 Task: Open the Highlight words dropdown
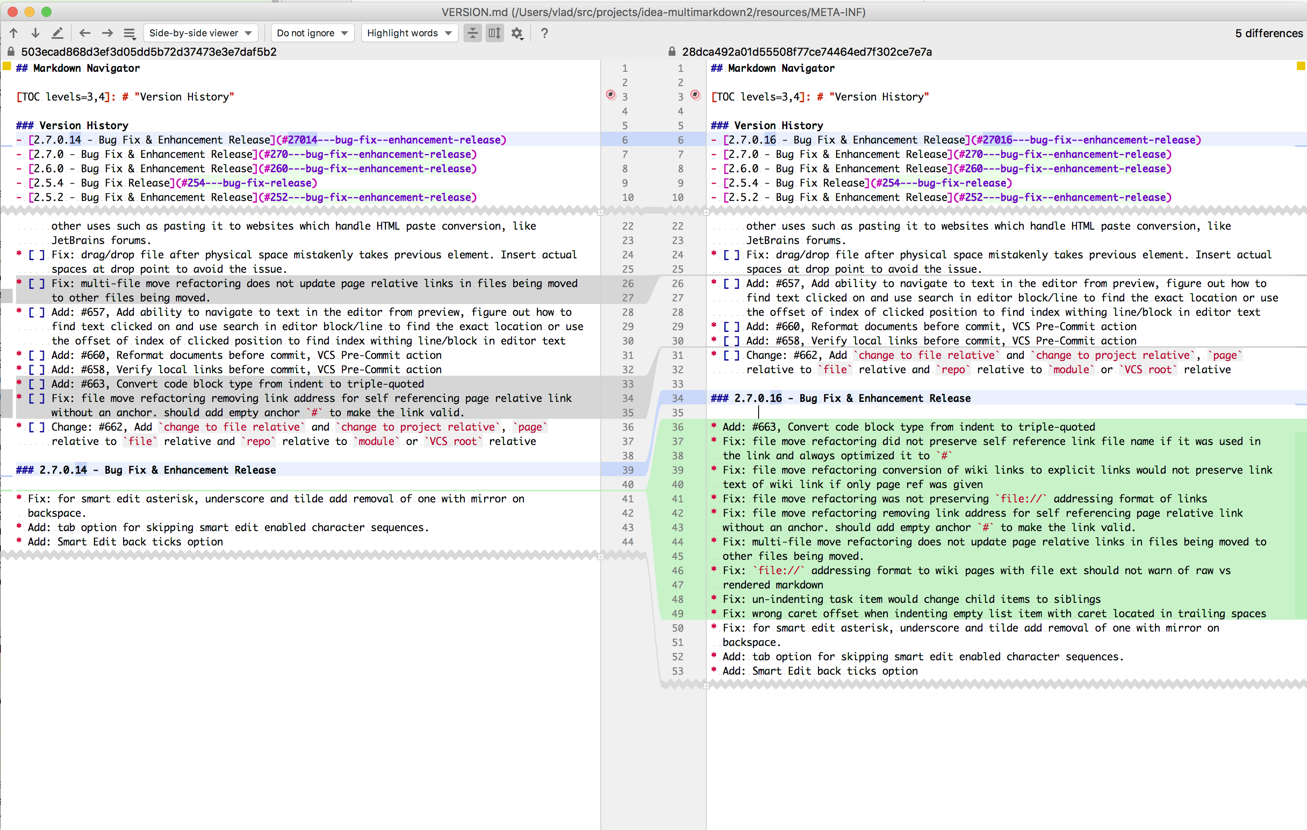click(409, 33)
